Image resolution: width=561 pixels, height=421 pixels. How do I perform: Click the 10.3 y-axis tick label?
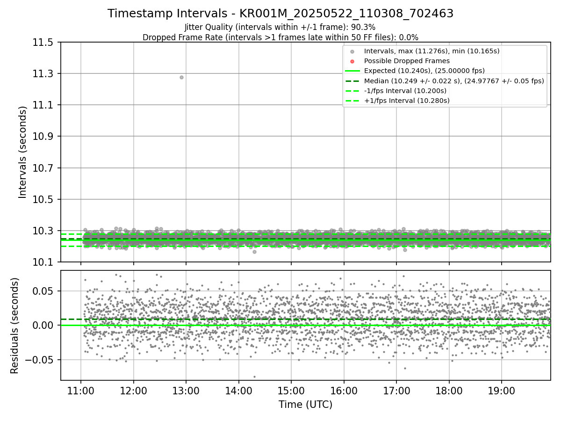point(44,231)
